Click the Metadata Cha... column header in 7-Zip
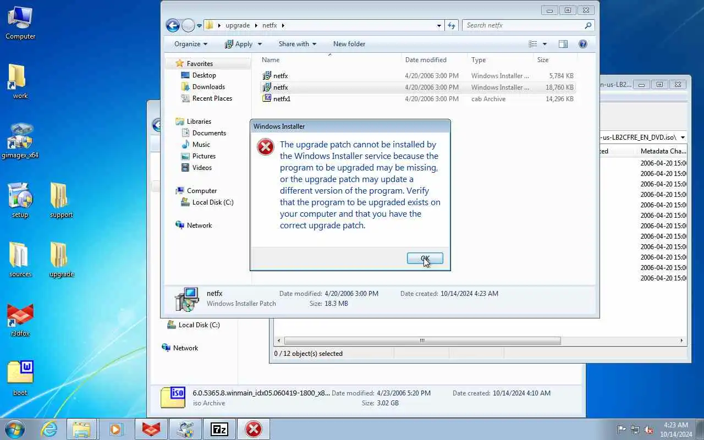 (662, 151)
